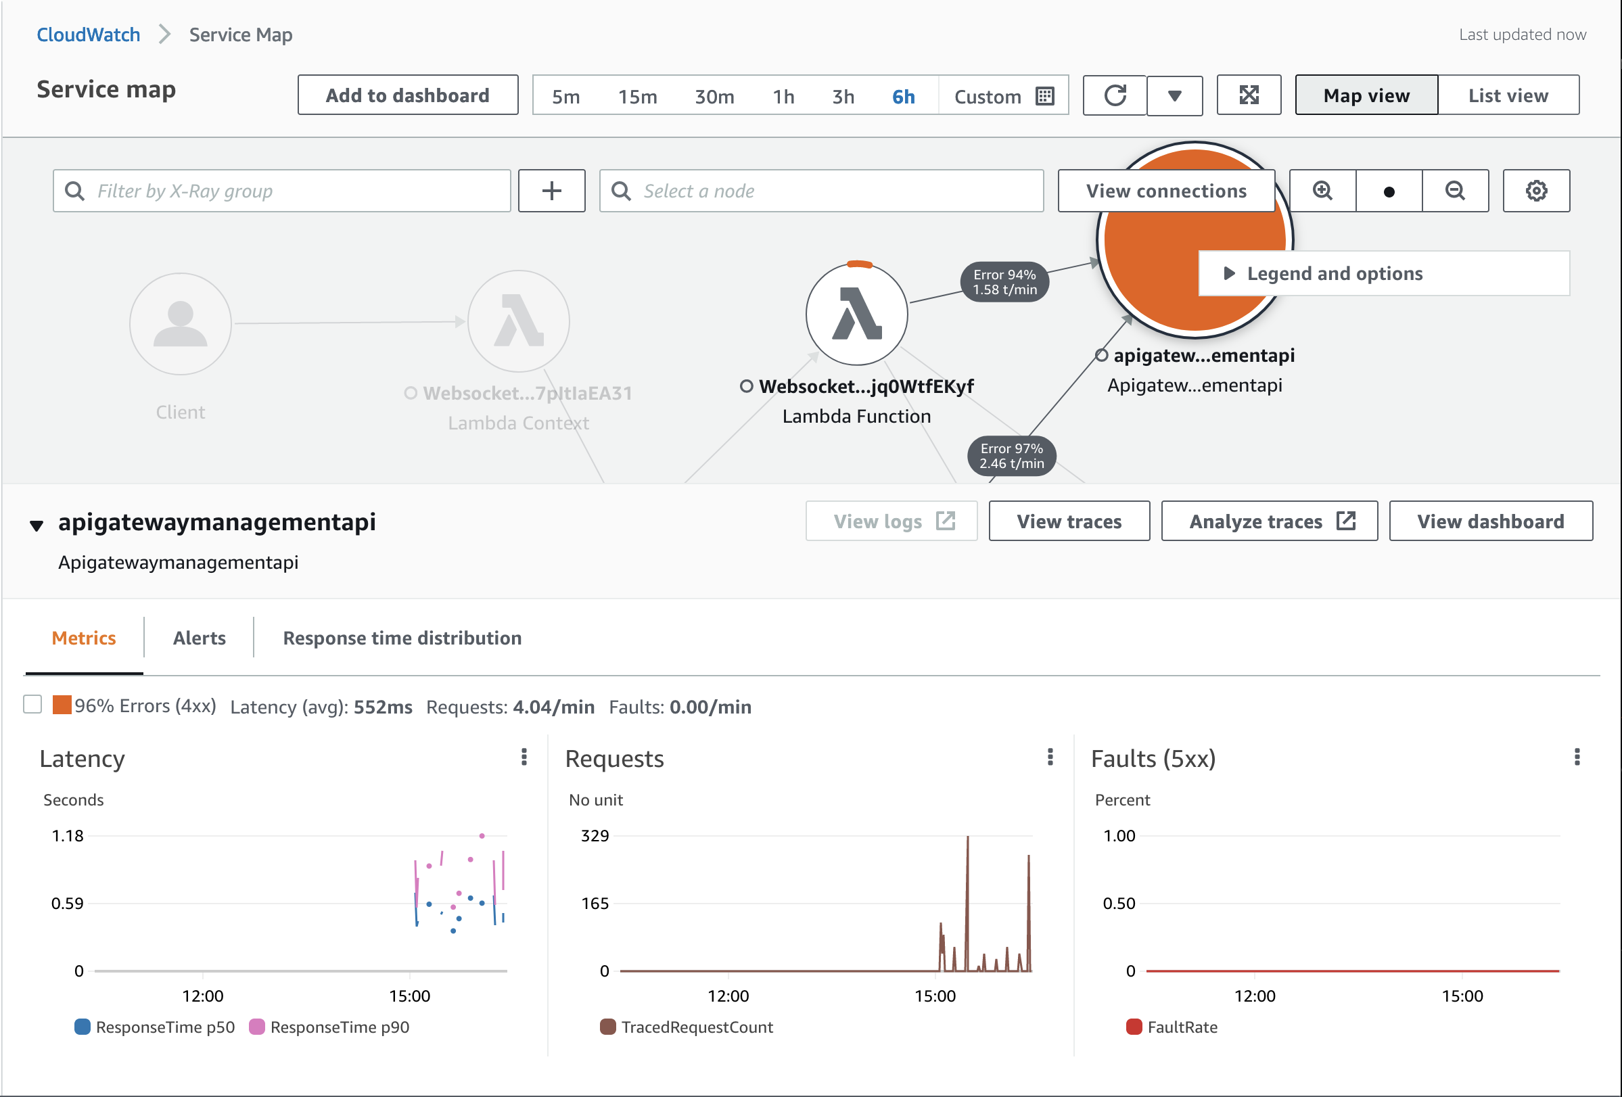Switch to List view

pyautogui.click(x=1508, y=95)
